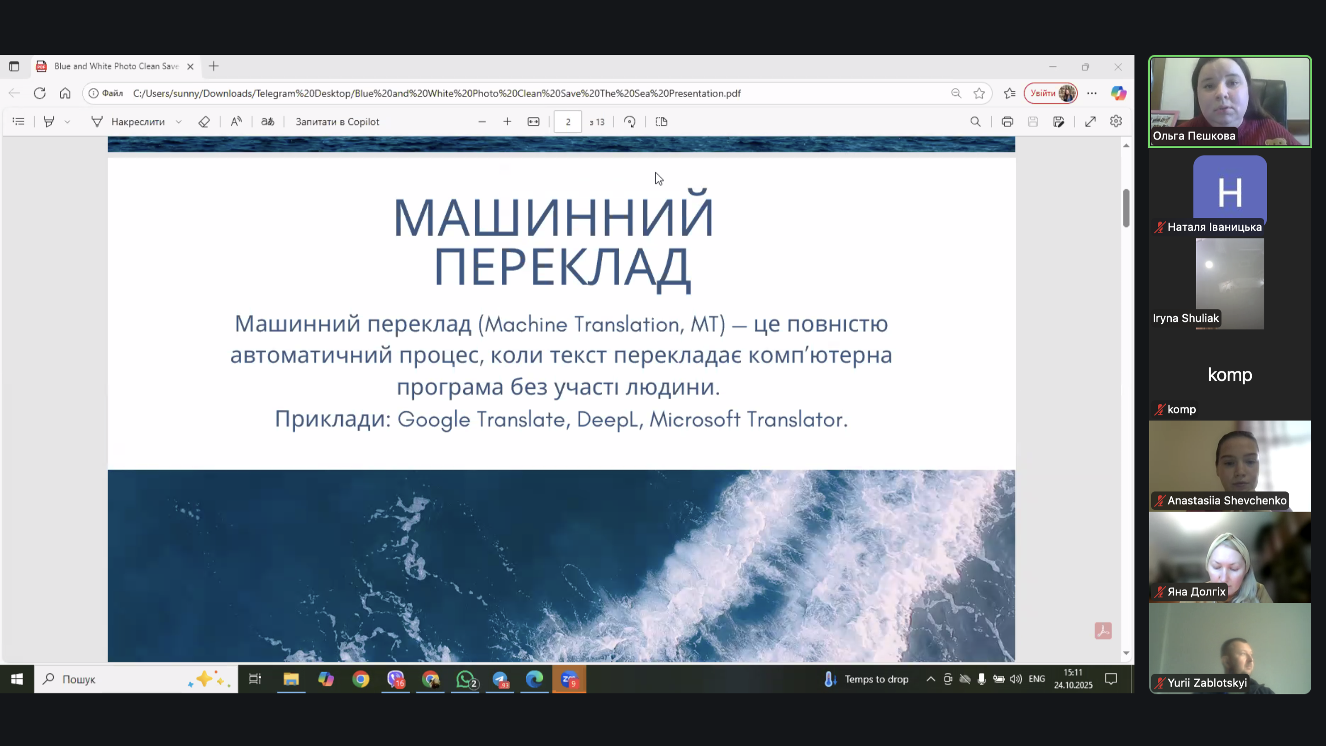Toggle page view layout button
Viewport: 1326px width, 746px height.
coord(662,122)
